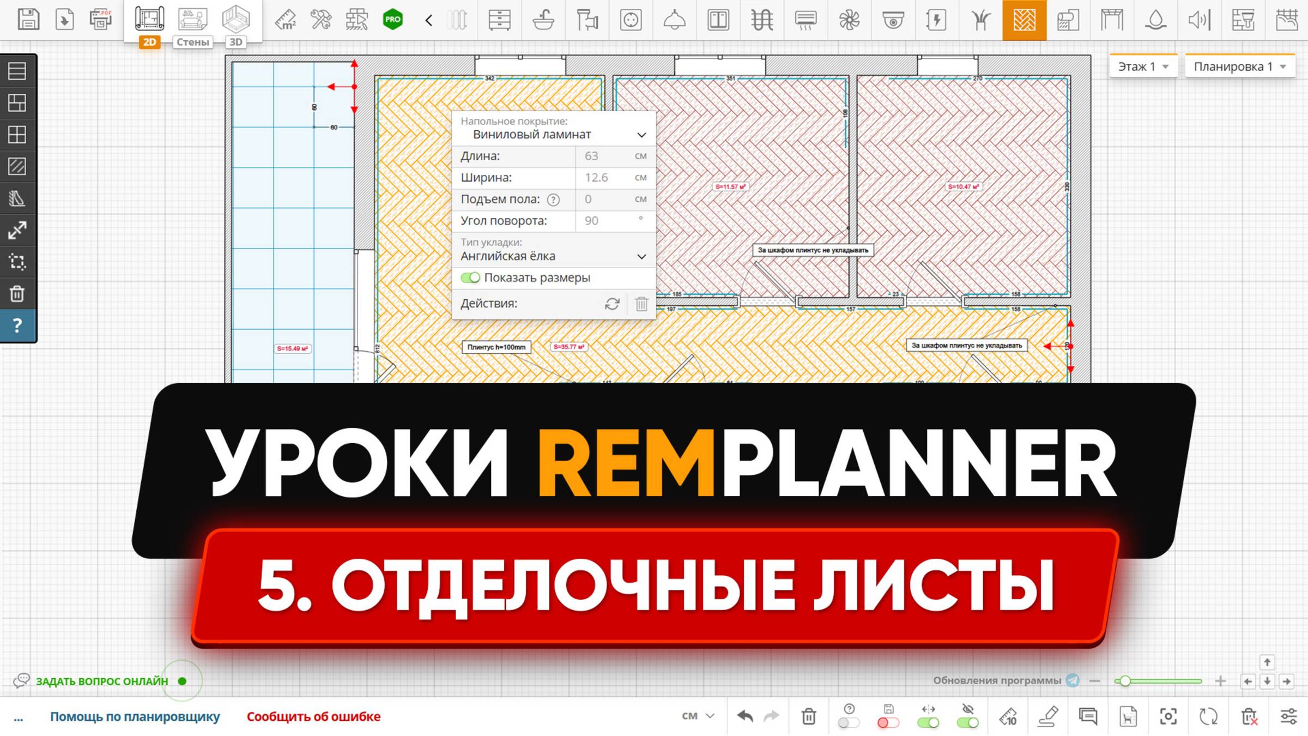Open the ceiling light placement tool

675,20
